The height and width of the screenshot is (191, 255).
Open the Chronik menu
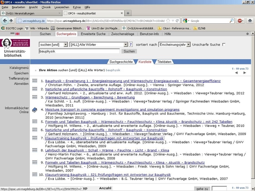pos(46,7)
